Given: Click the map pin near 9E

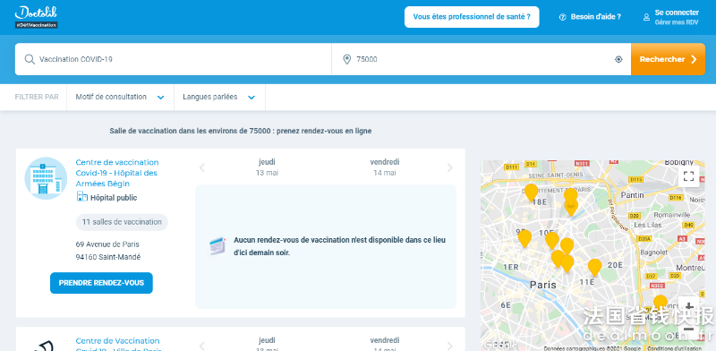Looking at the screenshot, I should click(x=524, y=238).
